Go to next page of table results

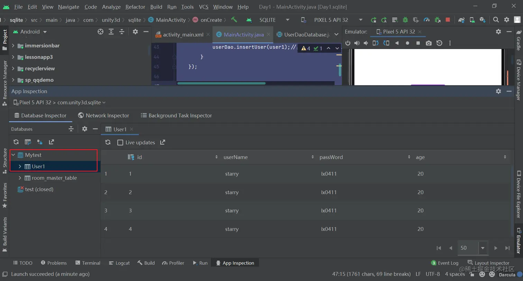coord(496,248)
